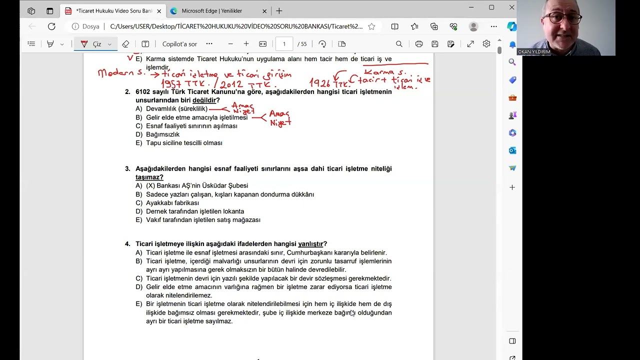Viewport: 640px width, 360px height.
Task: Add this page to favorites star
Action: (371, 26)
